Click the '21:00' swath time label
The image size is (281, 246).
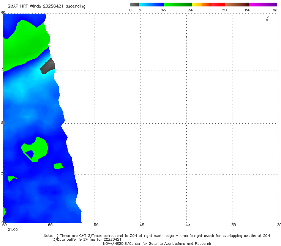coord(13,230)
